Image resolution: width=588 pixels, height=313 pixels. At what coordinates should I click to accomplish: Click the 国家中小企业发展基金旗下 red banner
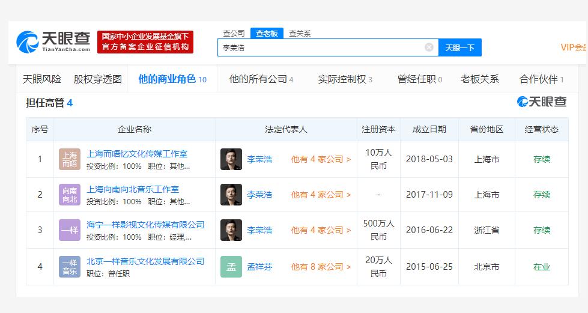(x=145, y=41)
